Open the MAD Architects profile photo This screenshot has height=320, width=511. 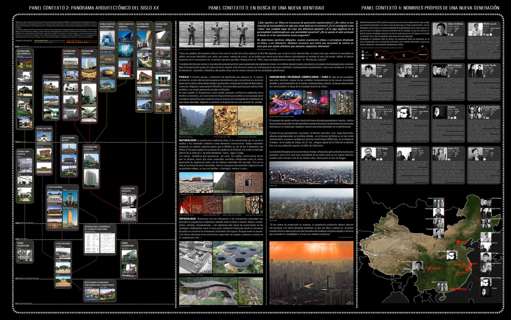pos(439,71)
